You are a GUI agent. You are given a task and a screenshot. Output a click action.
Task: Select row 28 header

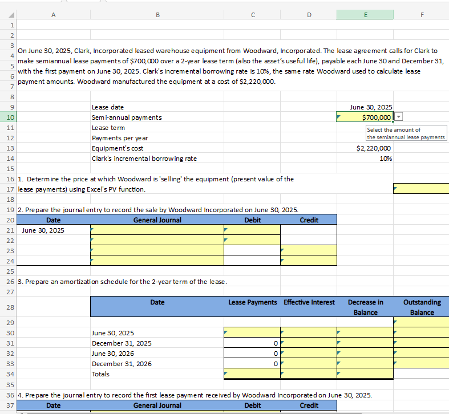click(x=9, y=307)
